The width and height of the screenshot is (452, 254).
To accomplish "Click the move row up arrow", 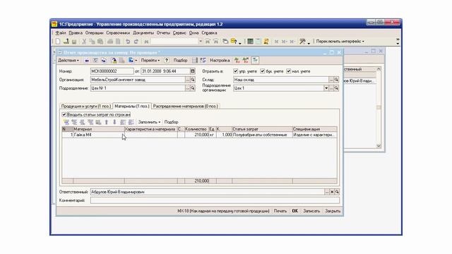I will [x=107, y=122].
